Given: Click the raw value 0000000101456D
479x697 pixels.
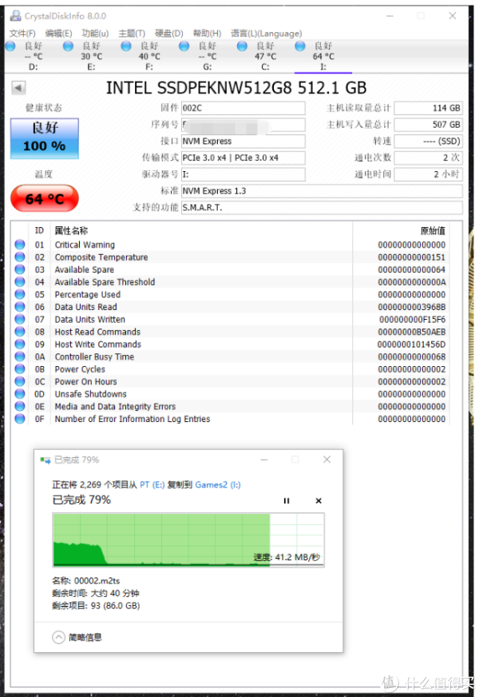Looking at the screenshot, I should pyautogui.click(x=411, y=345).
